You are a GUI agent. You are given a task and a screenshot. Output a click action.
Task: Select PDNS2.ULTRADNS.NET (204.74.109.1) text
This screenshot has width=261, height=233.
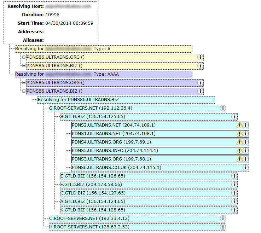(114, 125)
